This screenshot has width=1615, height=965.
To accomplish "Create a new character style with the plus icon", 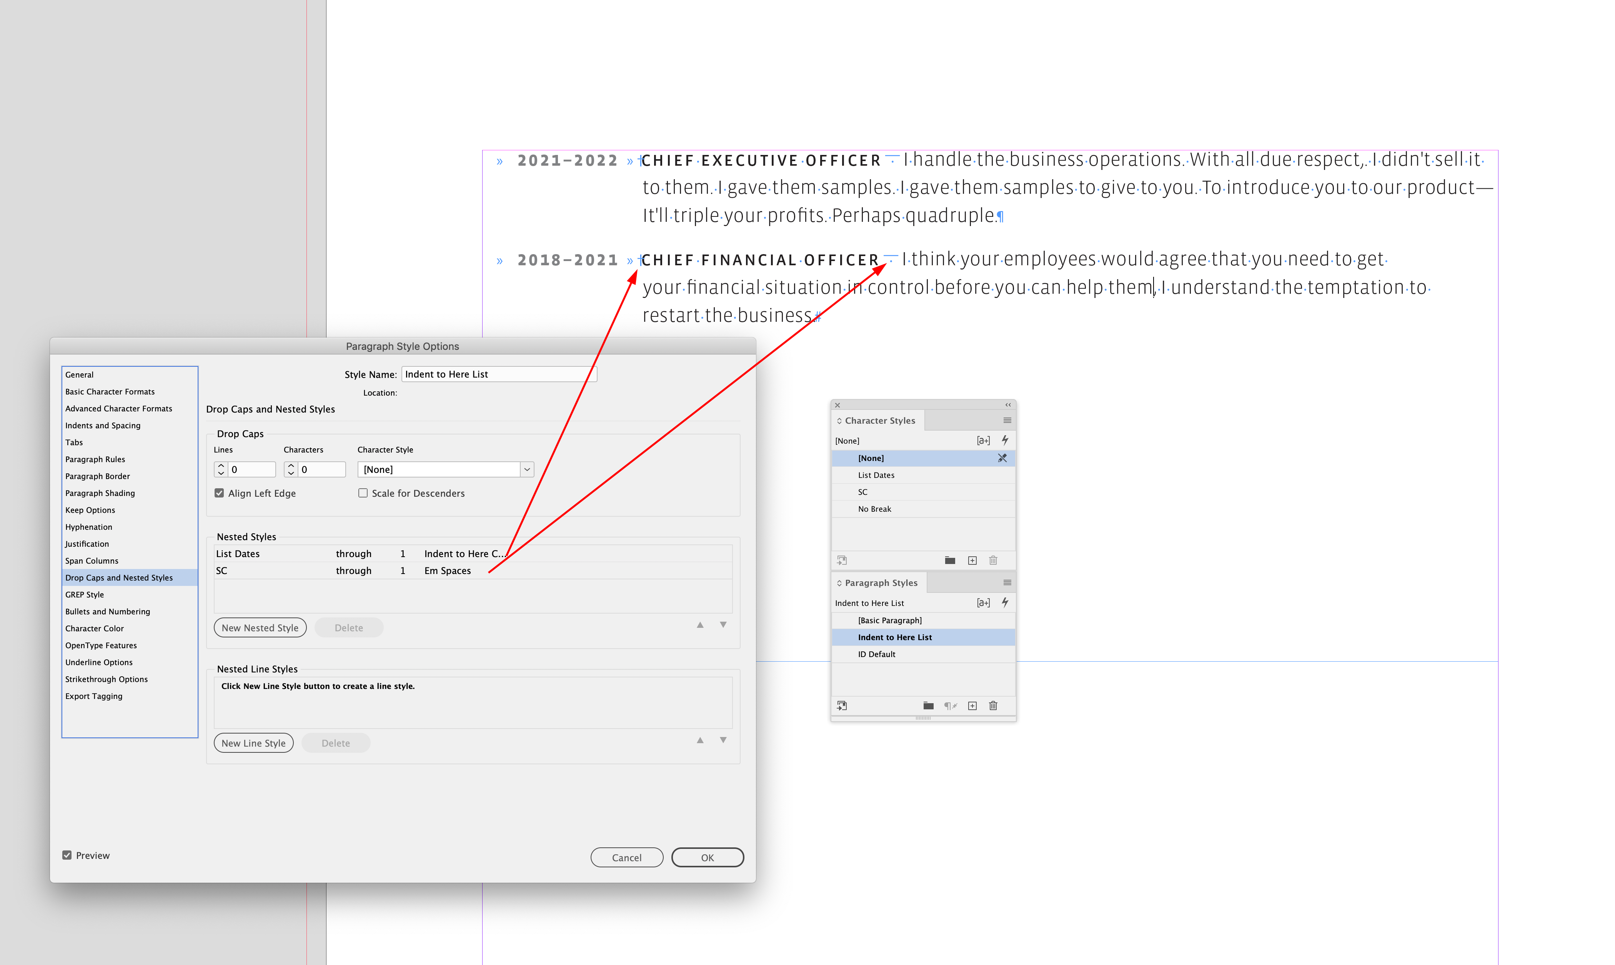I will coord(972,560).
